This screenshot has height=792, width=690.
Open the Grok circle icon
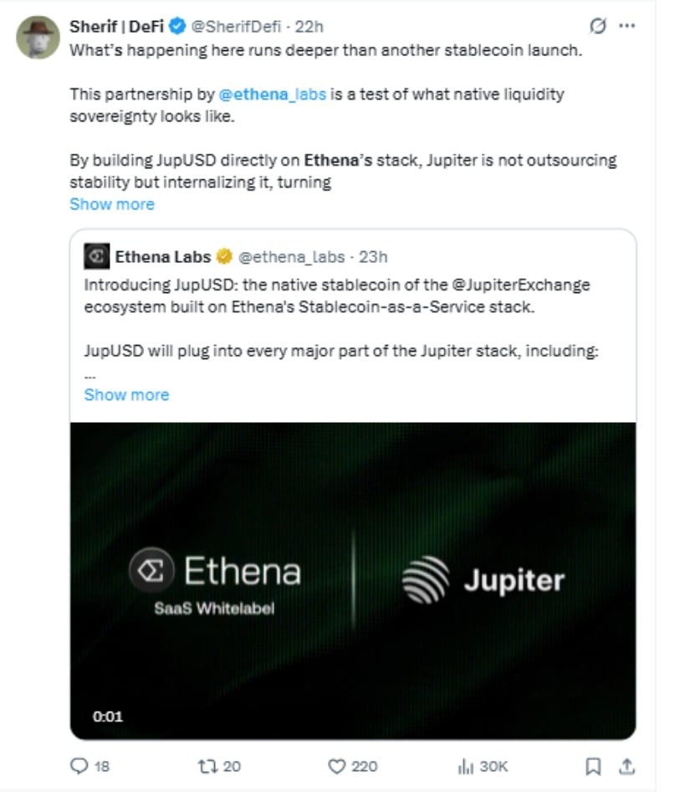[598, 27]
